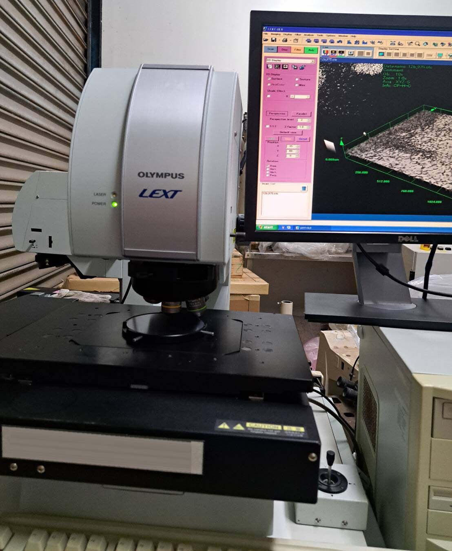The height and width of the screenshot is (551, 452).
Task: Switch to the Scan mode tab
Action: point(270,49)
